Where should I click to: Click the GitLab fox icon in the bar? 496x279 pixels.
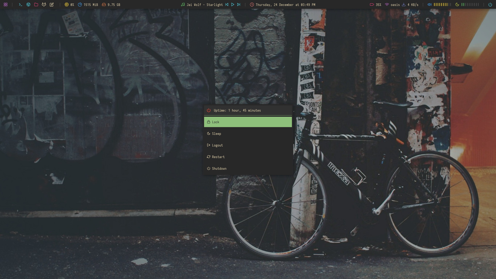pos(44,5)
